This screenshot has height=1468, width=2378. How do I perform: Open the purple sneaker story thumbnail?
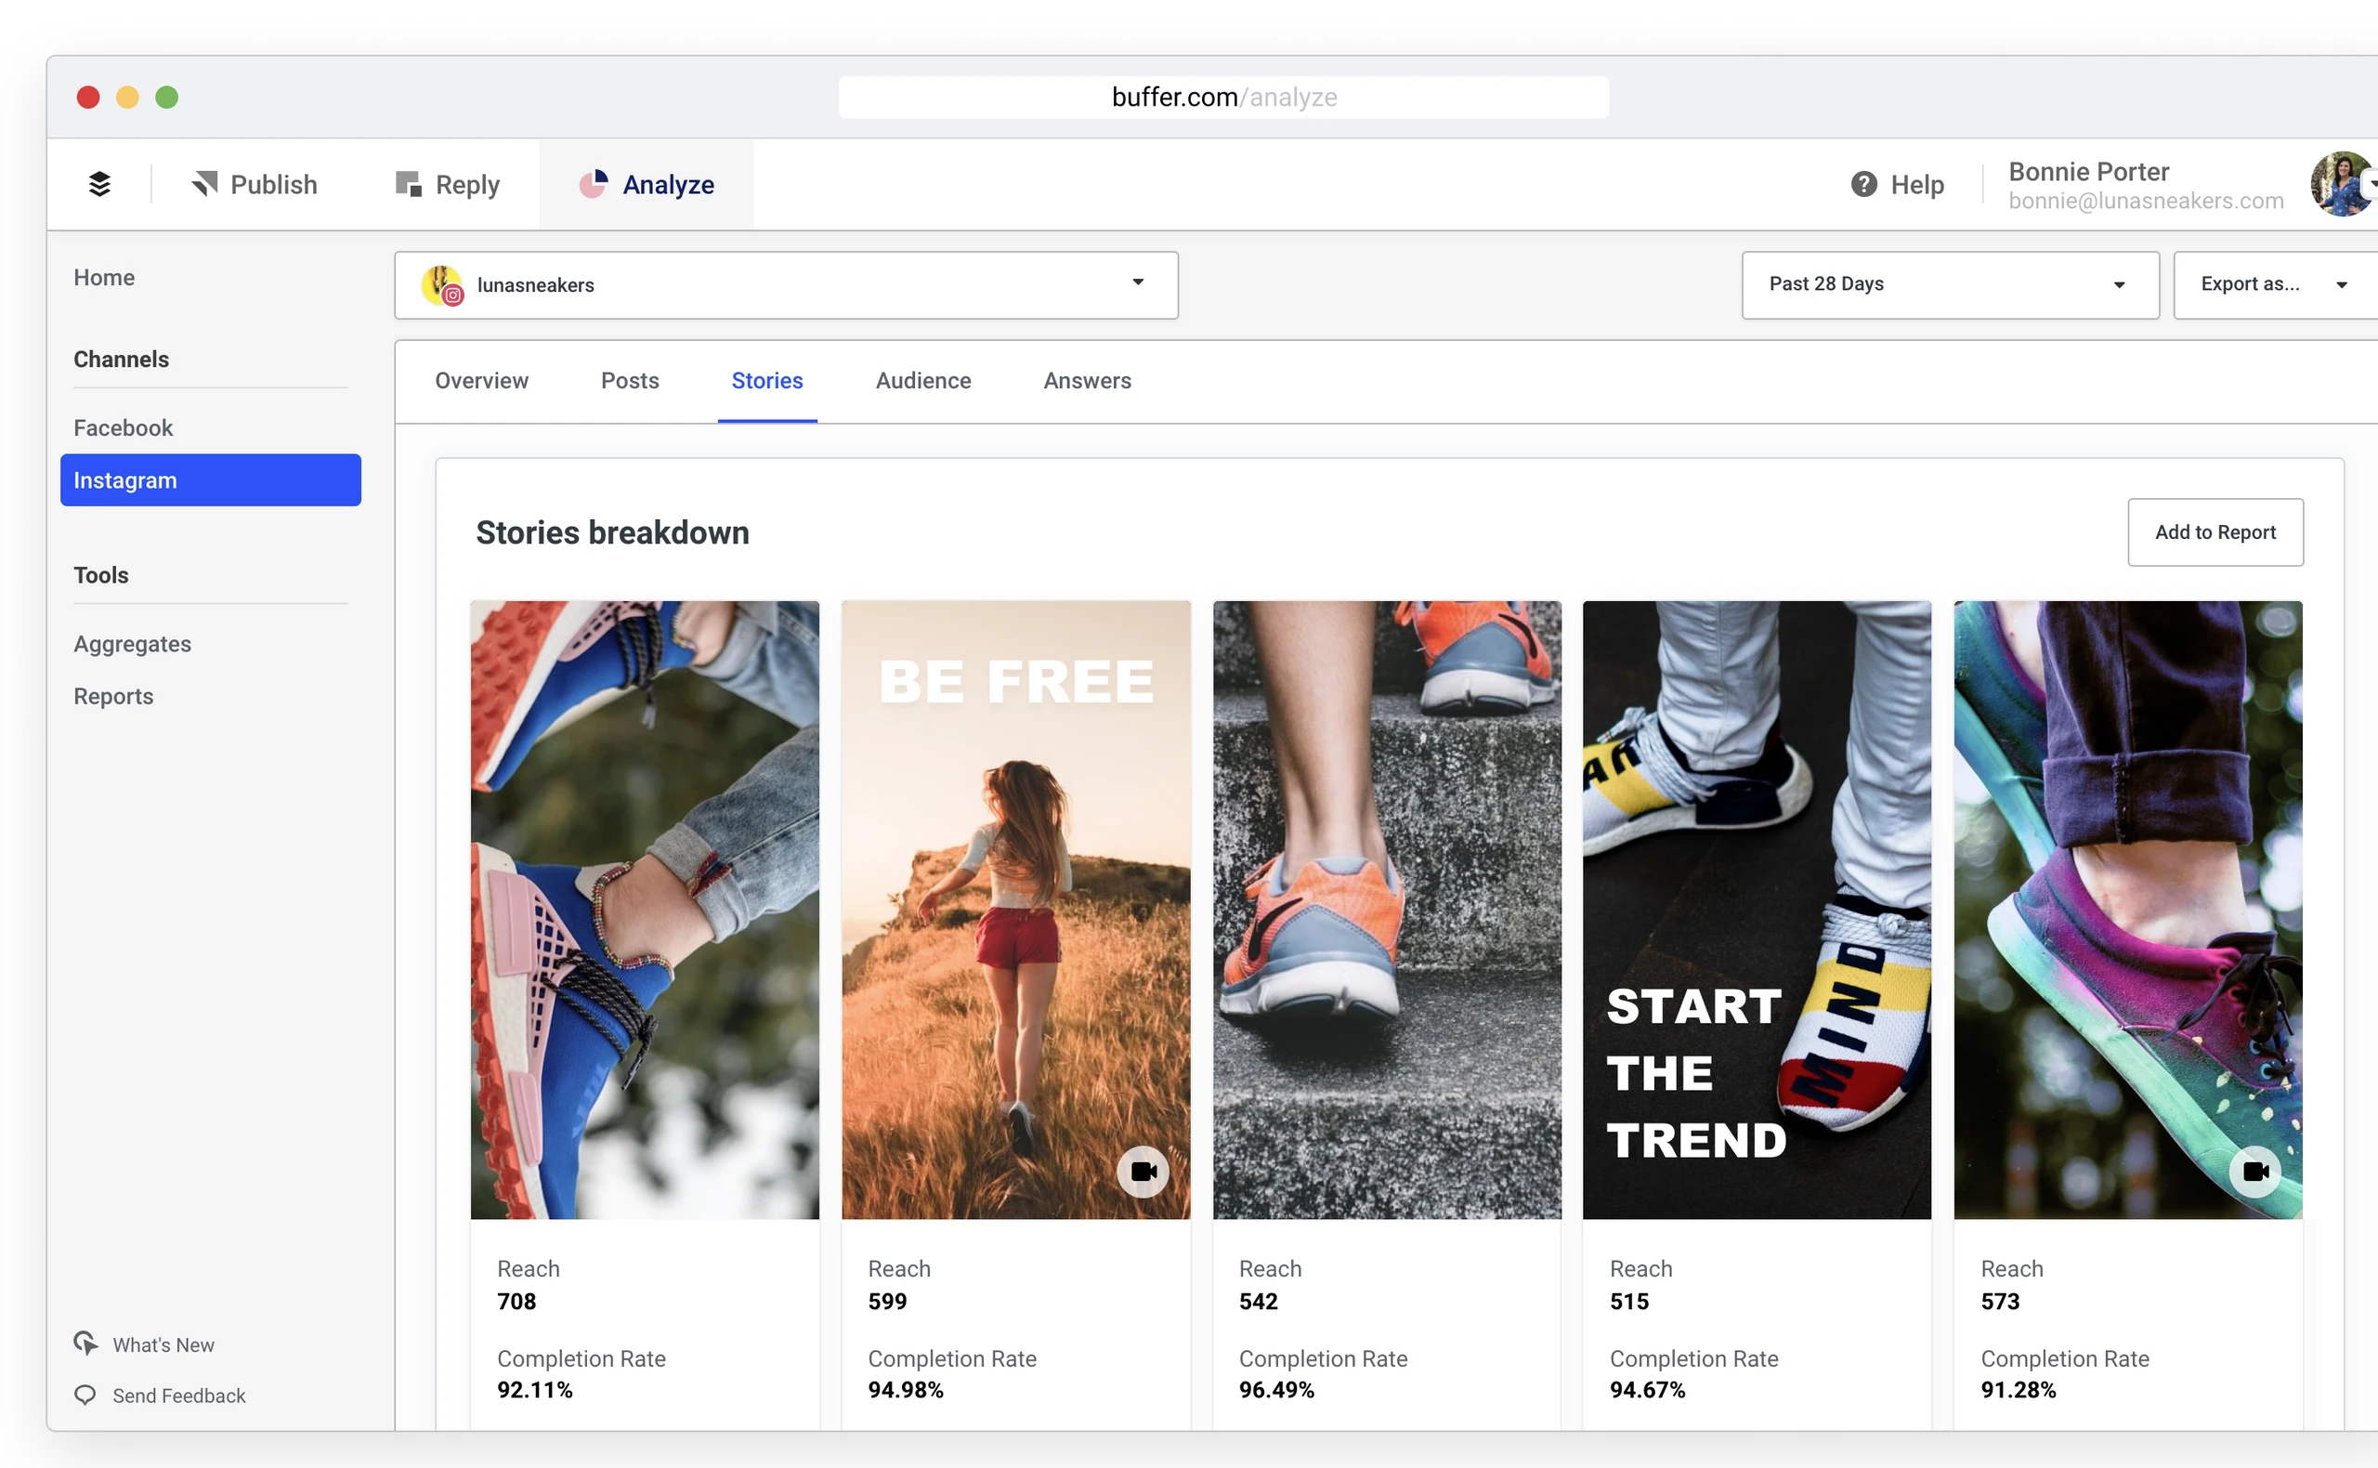[x=2127, y=910]
